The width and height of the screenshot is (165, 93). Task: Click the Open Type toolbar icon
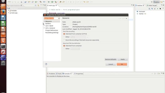[60, 2]
